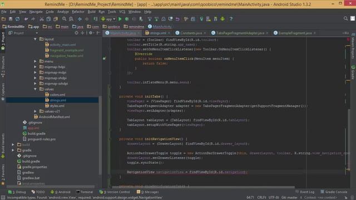Click the Replace icon in toolbar
Viewport: 356px width, 200px height.
(x=71, y=19)
